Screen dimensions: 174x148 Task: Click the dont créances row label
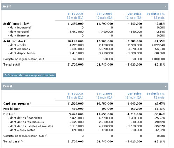(x=19, y=49)
